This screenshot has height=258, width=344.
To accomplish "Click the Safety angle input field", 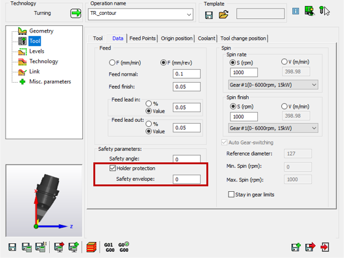I will point(187,159).
